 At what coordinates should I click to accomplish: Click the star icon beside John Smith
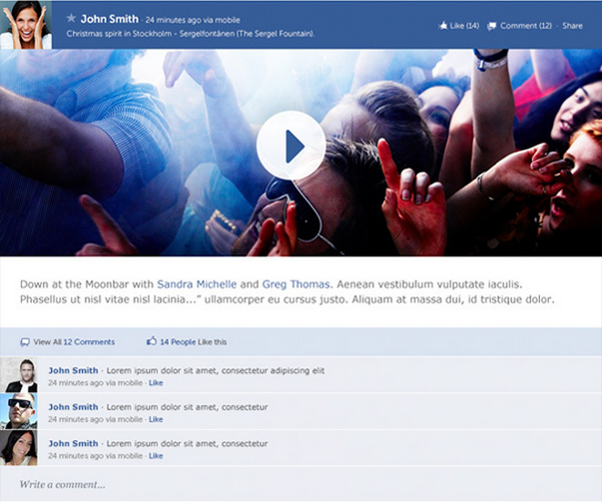pos(71,18)
